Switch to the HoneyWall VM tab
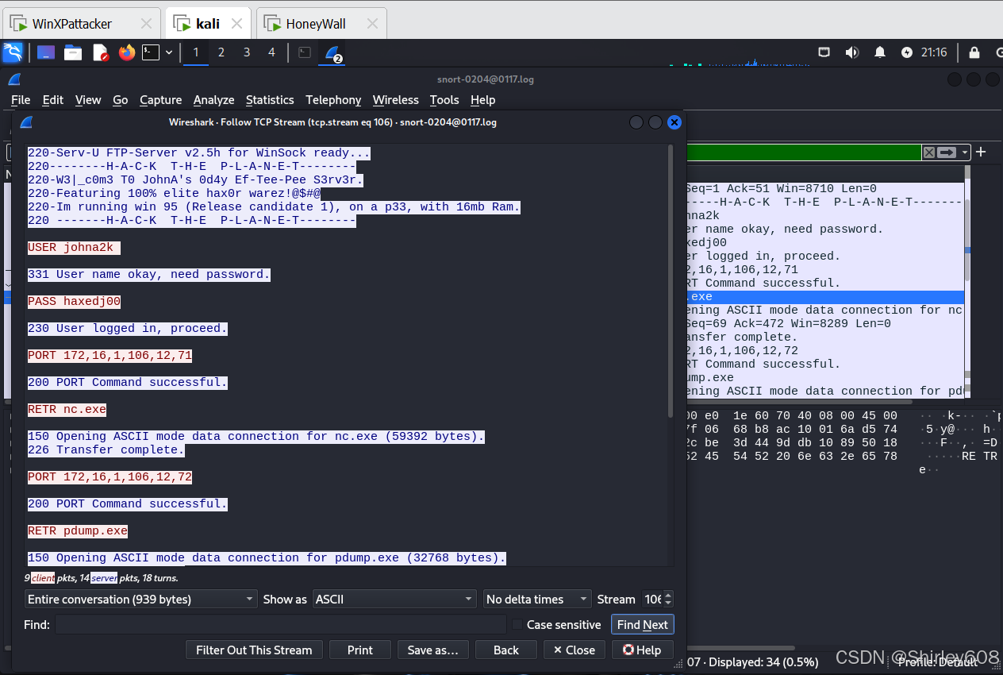The height and width of the screenshot is (675, 1003). coord(315,24)
